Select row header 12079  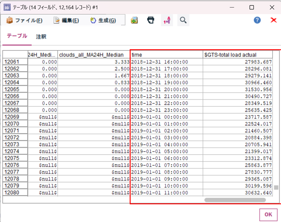click(x=15, y=186)
